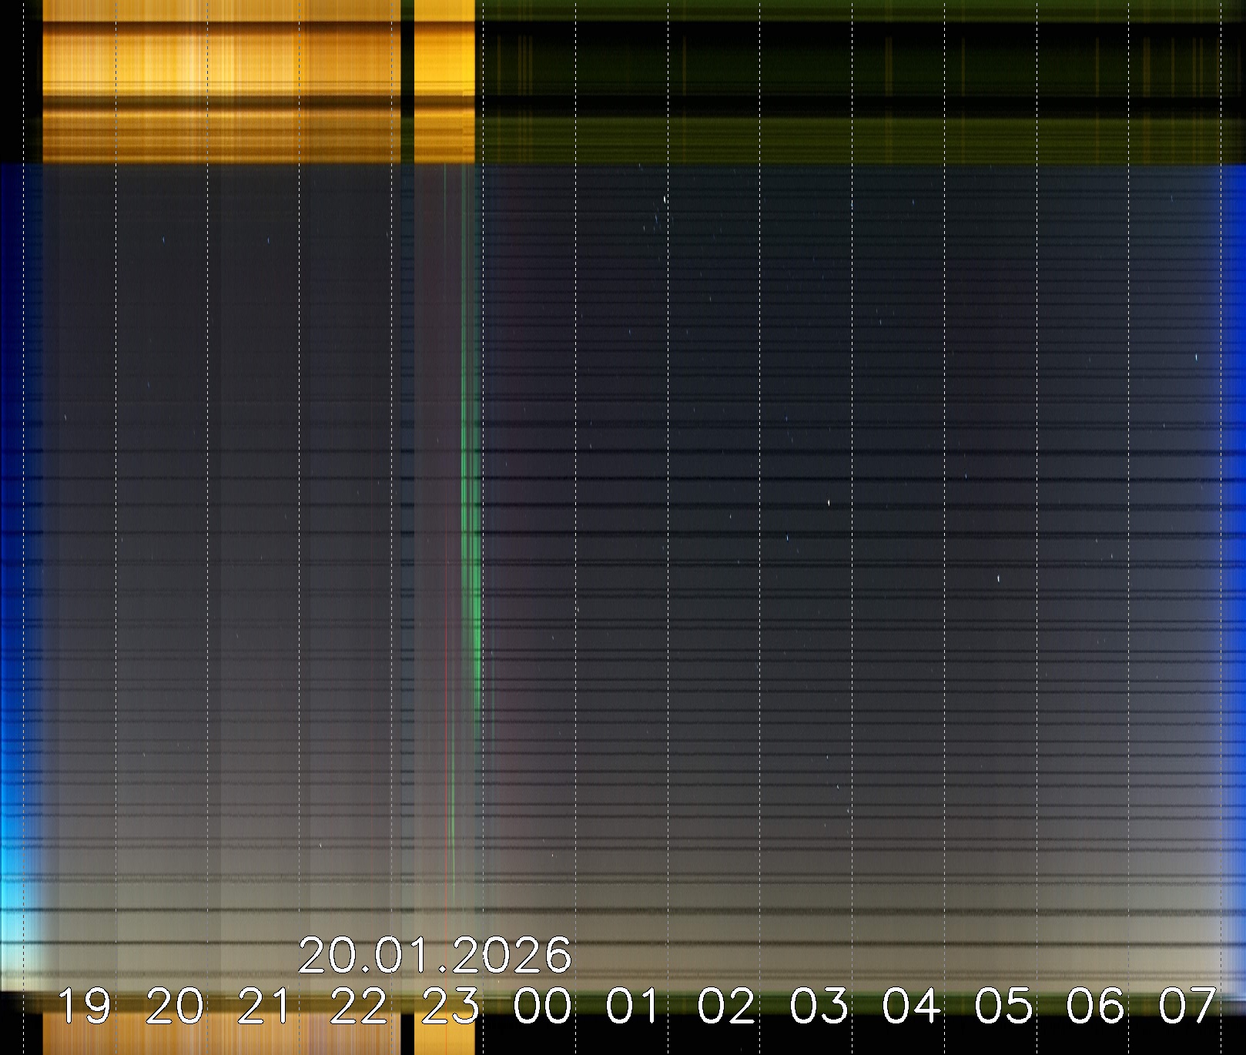Click the 20.01.2026 date text
The width and height of the screenshot is (1246, 1055).
pos(434,956)
